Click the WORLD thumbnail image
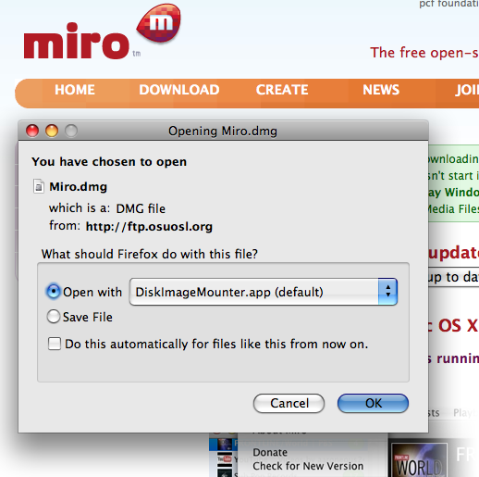479x477 pixels. click(x=419, y=460)
